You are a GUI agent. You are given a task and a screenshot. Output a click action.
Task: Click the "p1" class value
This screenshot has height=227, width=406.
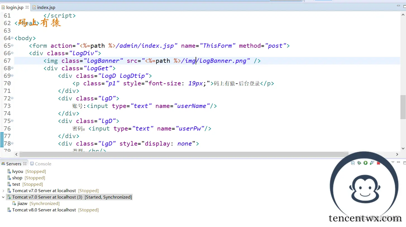point(112,83)
